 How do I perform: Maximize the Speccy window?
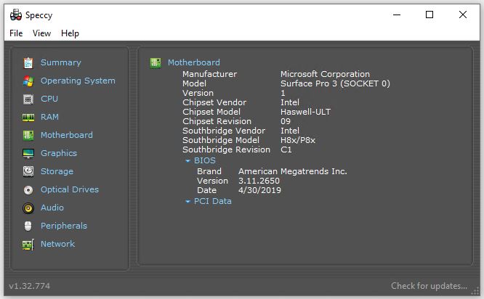[429, 15]
